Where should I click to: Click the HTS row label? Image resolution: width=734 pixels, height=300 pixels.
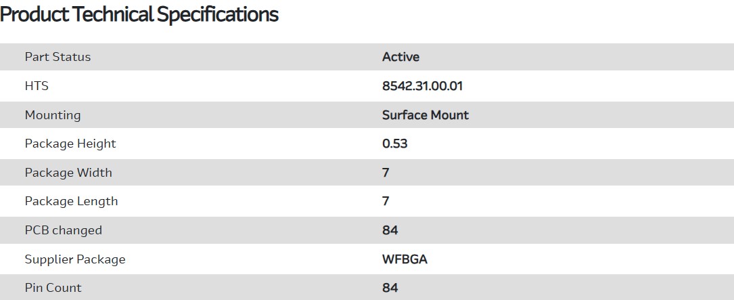pos(37,86)
